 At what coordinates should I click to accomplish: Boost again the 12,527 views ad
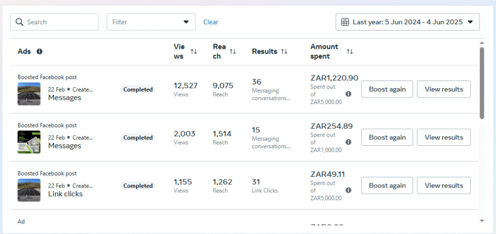(387, 89)
